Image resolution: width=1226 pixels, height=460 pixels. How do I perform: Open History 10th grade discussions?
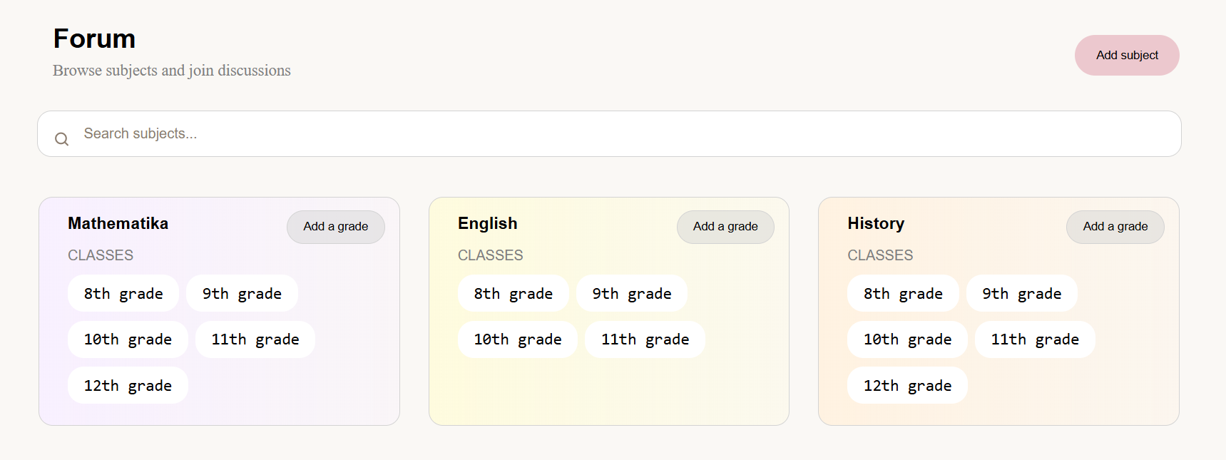907,339
